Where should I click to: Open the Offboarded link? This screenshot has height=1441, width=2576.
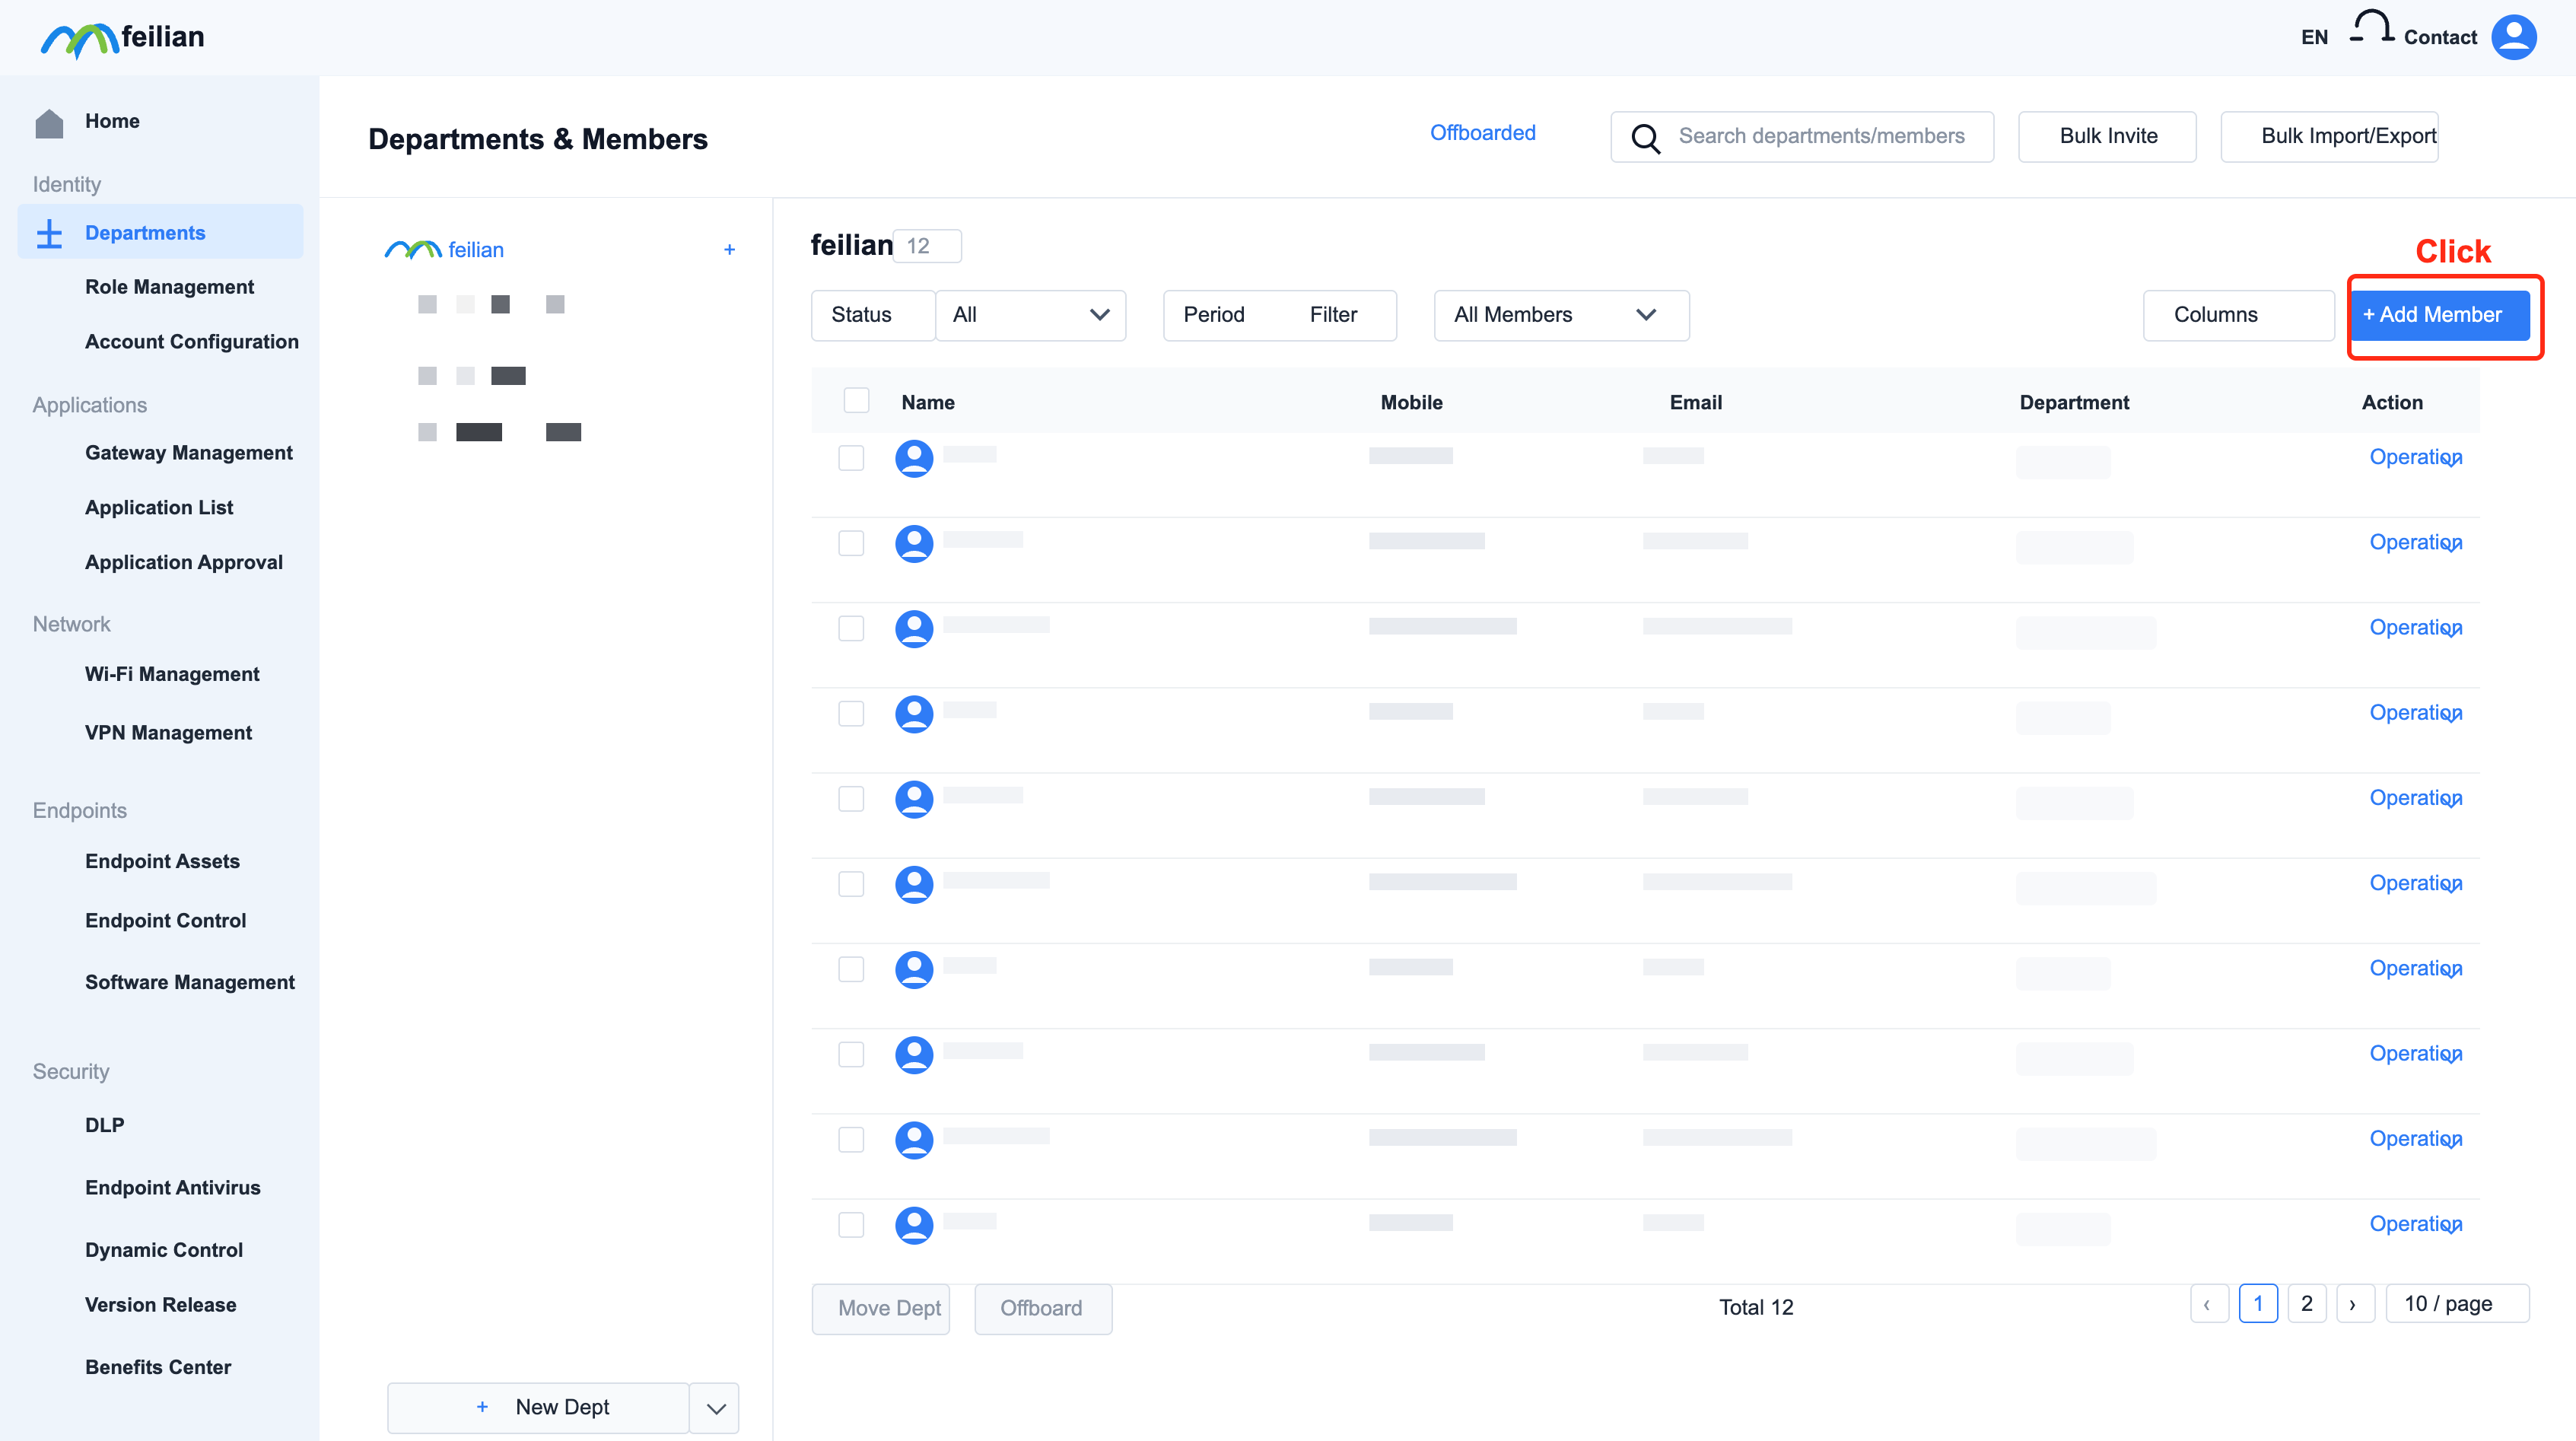pyautogui.click(x=1482, y=133)
